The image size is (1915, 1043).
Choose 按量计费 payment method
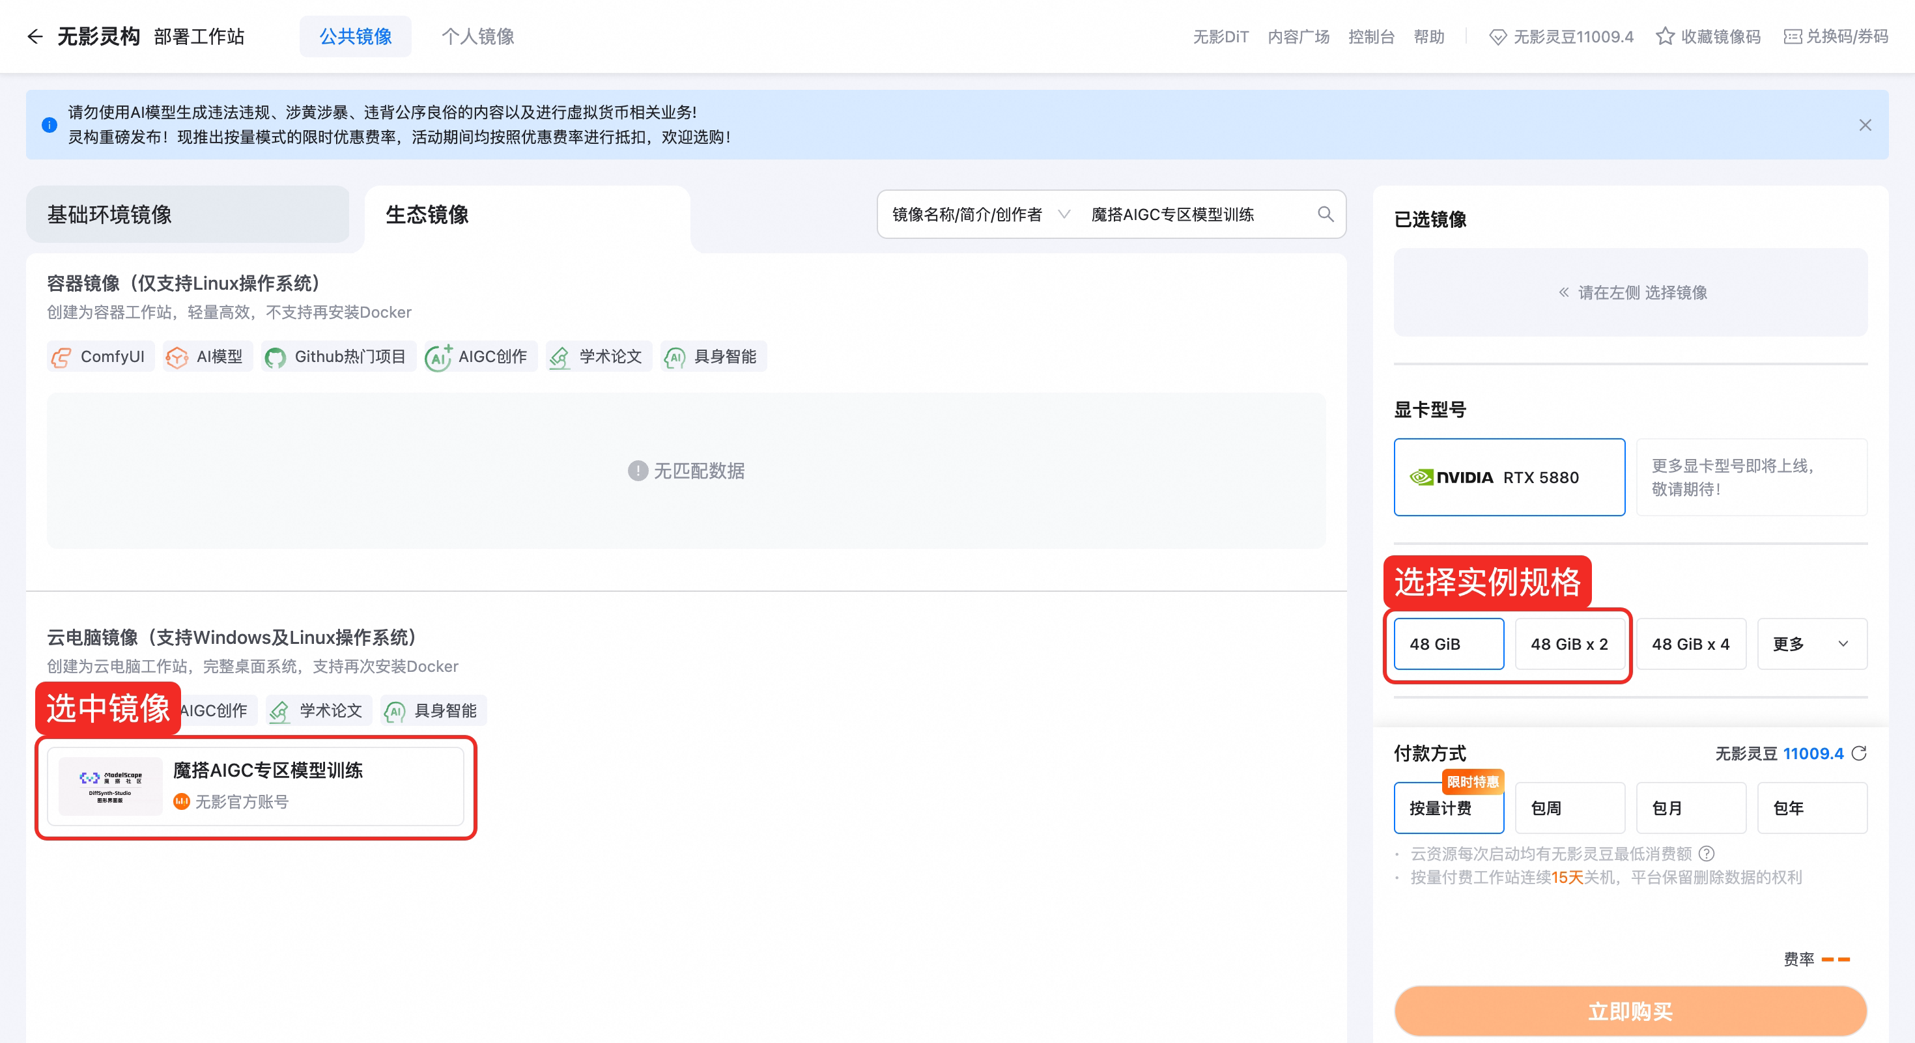pos(1448,808)
